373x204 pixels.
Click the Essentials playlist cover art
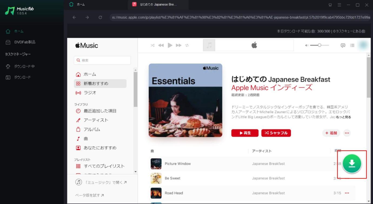pyautogui.click(x=185, y=100)
